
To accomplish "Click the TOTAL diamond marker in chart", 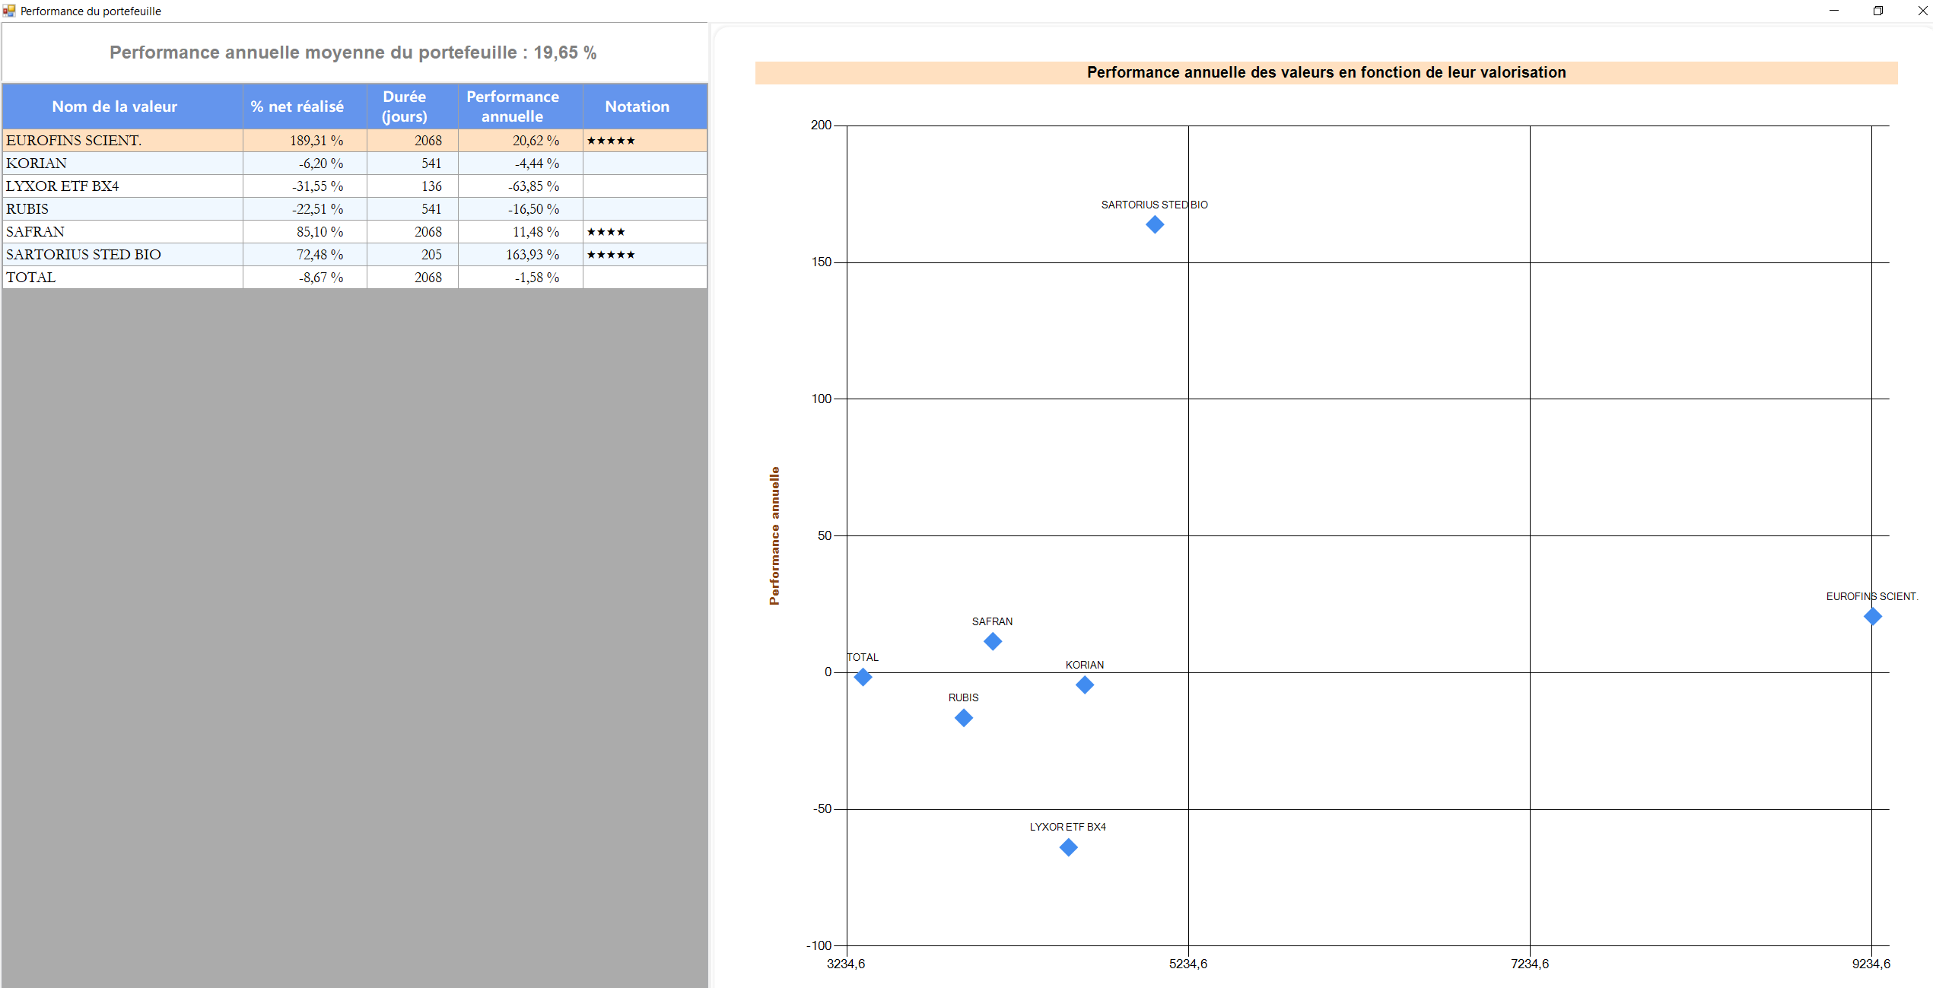I will coord(863,677).
